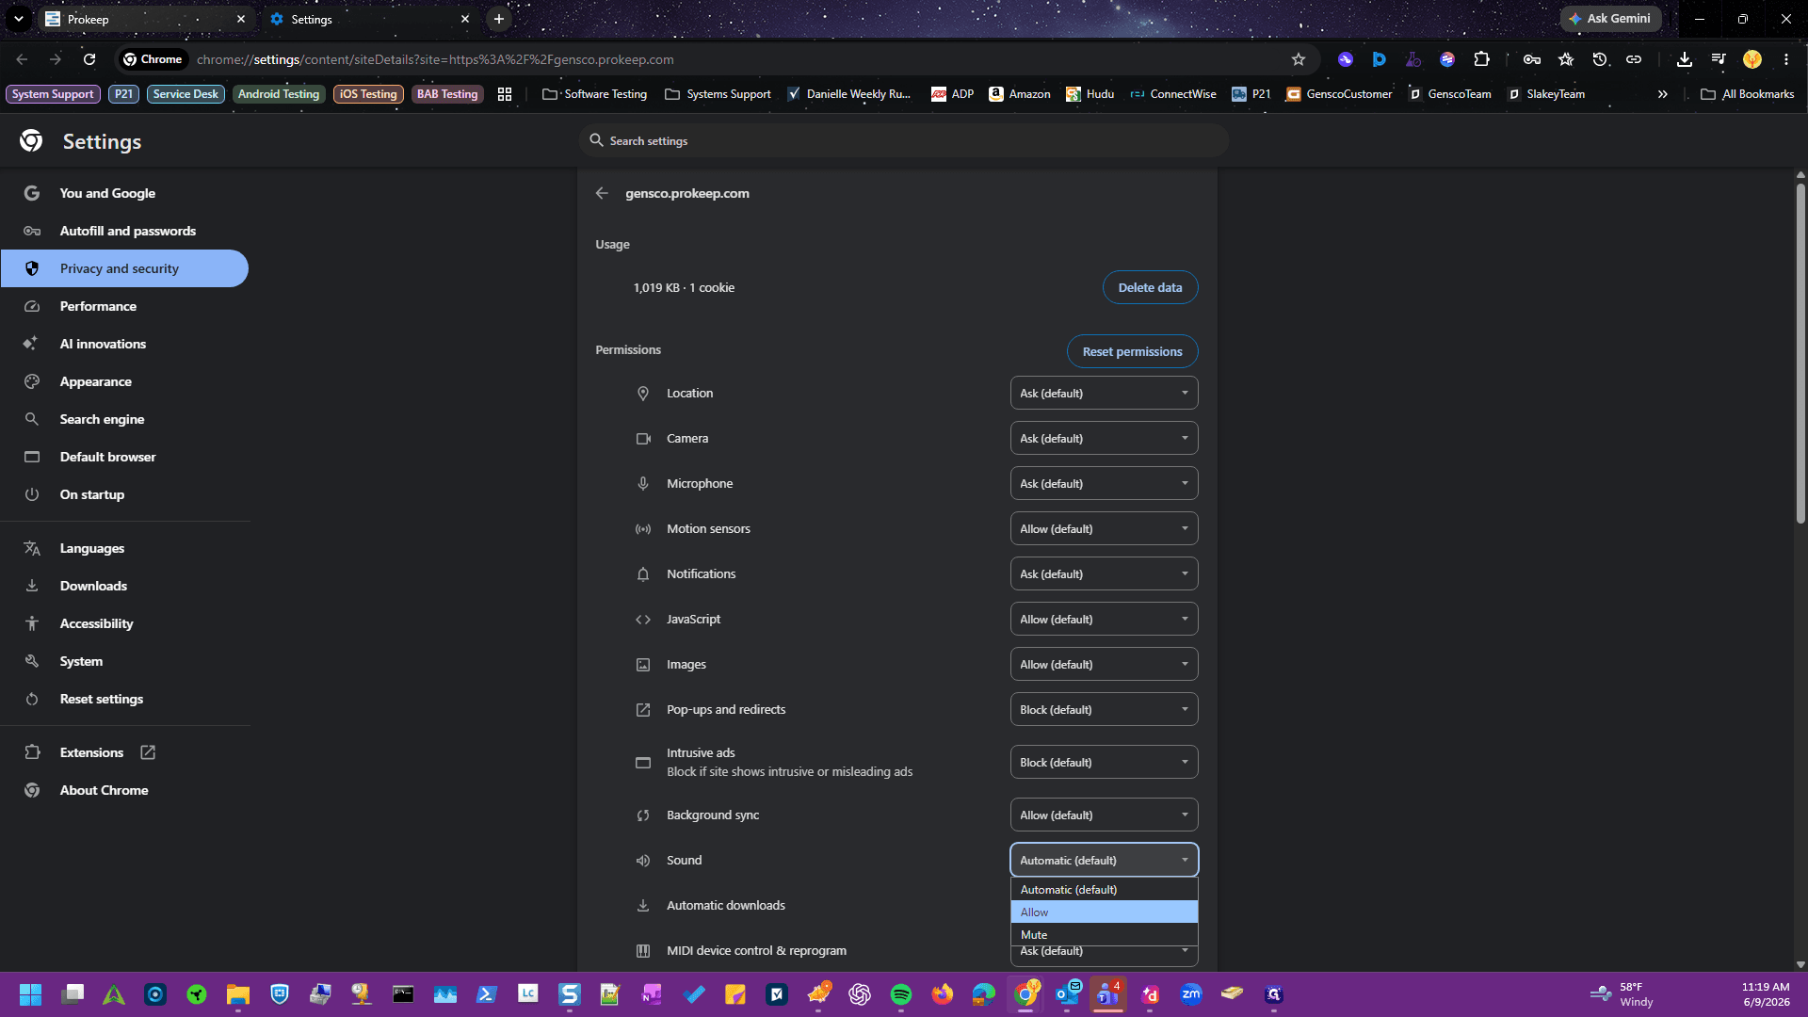
Task: Open the Downloads icon in Chrome toolbar
Action: [x=1685, y=59]
